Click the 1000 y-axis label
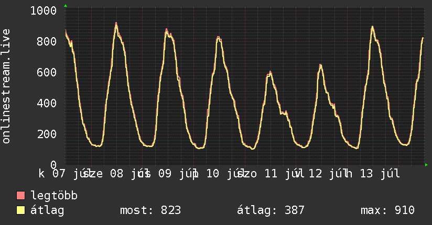The height and width of the screenshot is (225, 432). [44, 11]
